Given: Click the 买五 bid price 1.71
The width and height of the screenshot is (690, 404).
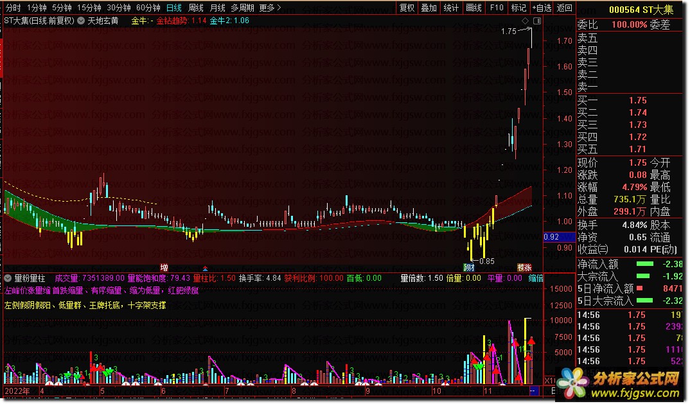Looking at the screenshot, I should pyautogui.click(x=637, y=149).
